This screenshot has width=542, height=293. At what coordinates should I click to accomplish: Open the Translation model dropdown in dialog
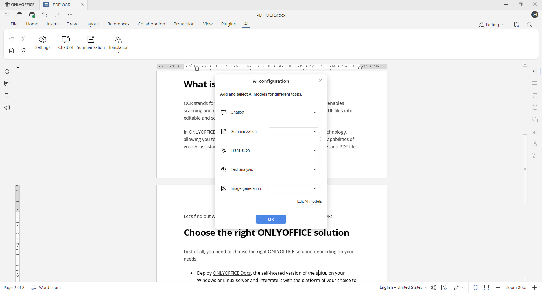click(x=293, y=151)
